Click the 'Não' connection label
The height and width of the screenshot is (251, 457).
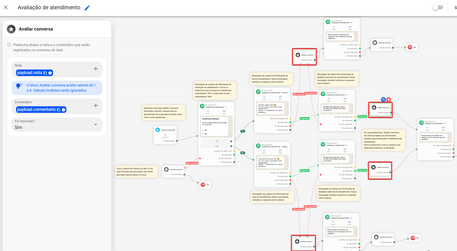coord(243,153)
